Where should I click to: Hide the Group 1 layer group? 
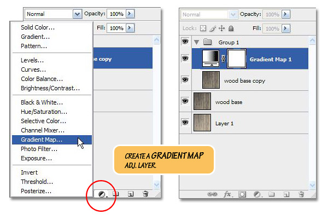click(x=185, y=42)
